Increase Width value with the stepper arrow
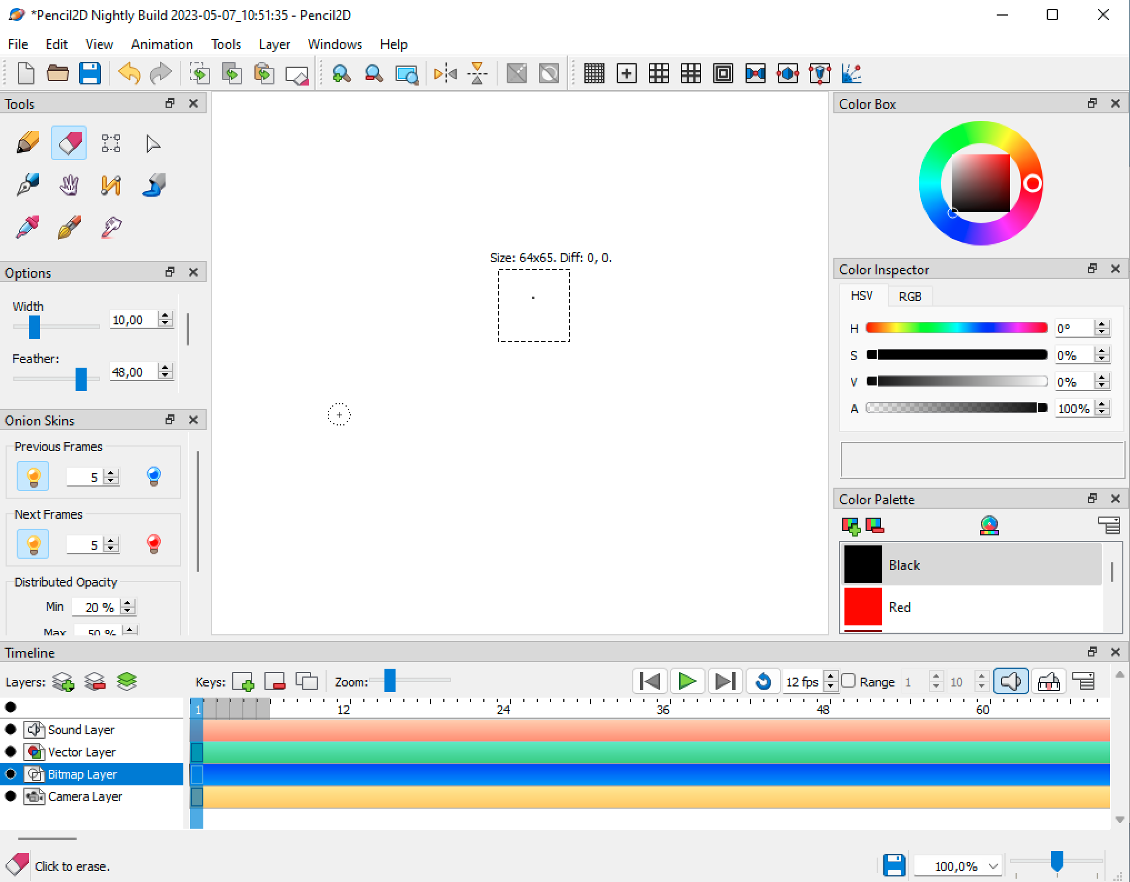The width and height of the screenshot is (1130, 882). 164,315
